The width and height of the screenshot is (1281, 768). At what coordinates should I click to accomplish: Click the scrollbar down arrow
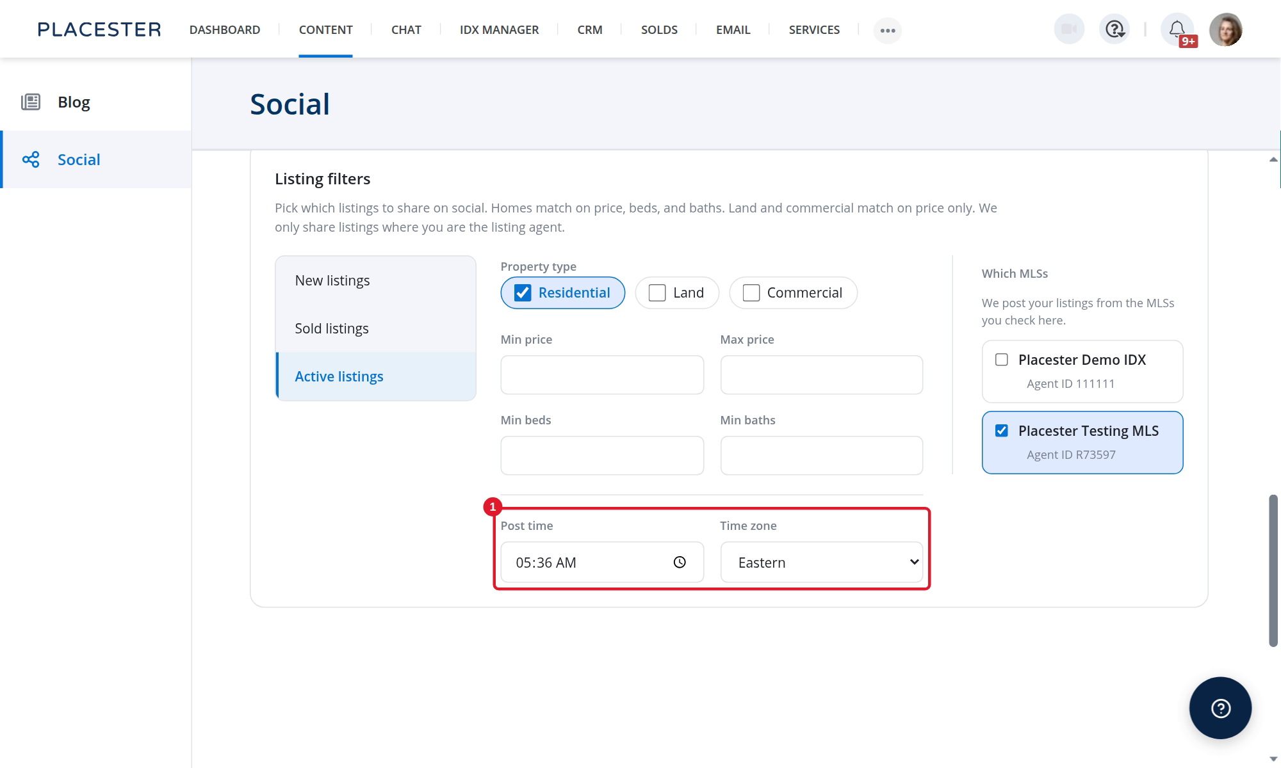1273,759
